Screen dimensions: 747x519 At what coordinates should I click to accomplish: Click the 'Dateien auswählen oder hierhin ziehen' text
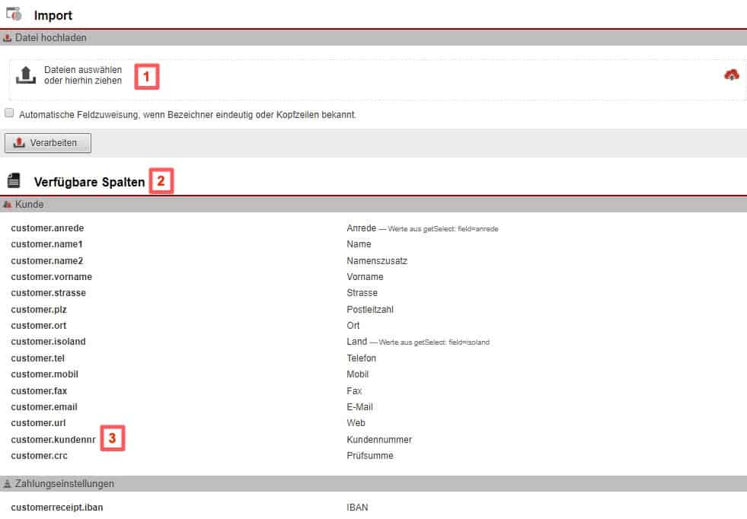83,75
